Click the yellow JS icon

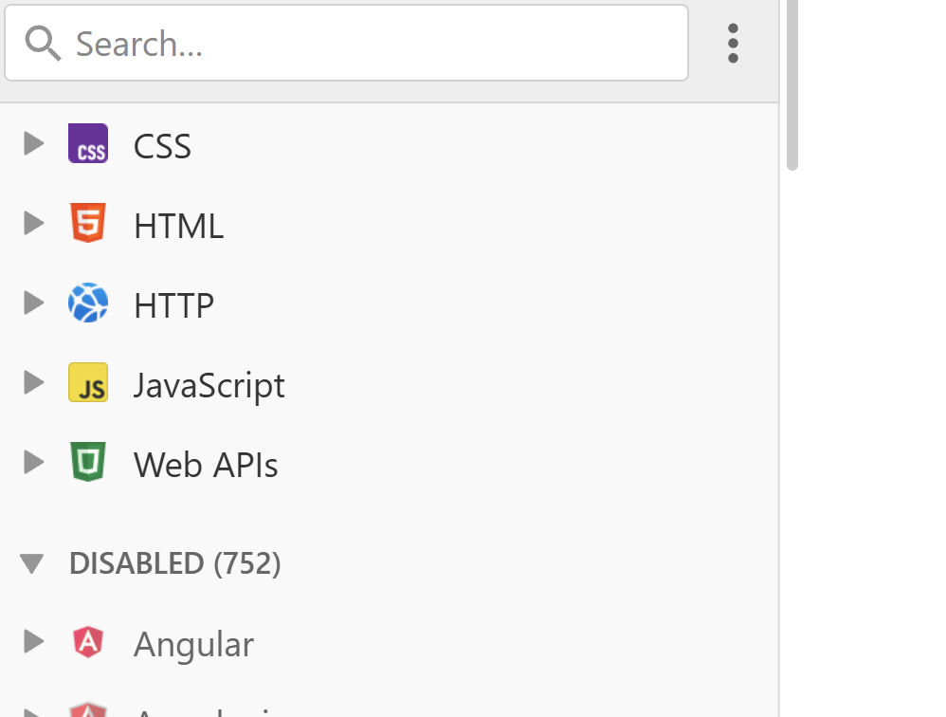pyautogui.click(x=88, y=382)
